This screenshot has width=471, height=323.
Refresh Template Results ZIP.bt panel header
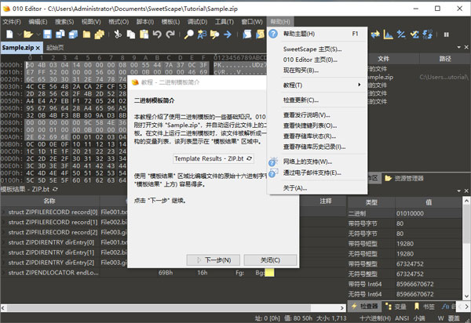(55, 189)
